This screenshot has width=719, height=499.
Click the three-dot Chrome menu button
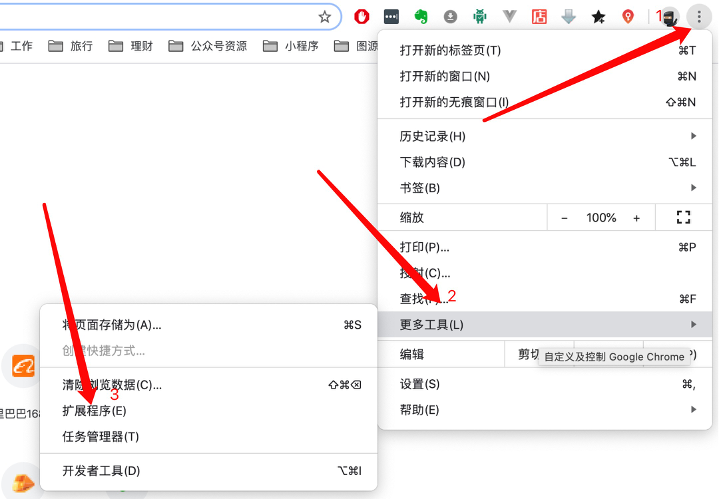coord(699,17)
